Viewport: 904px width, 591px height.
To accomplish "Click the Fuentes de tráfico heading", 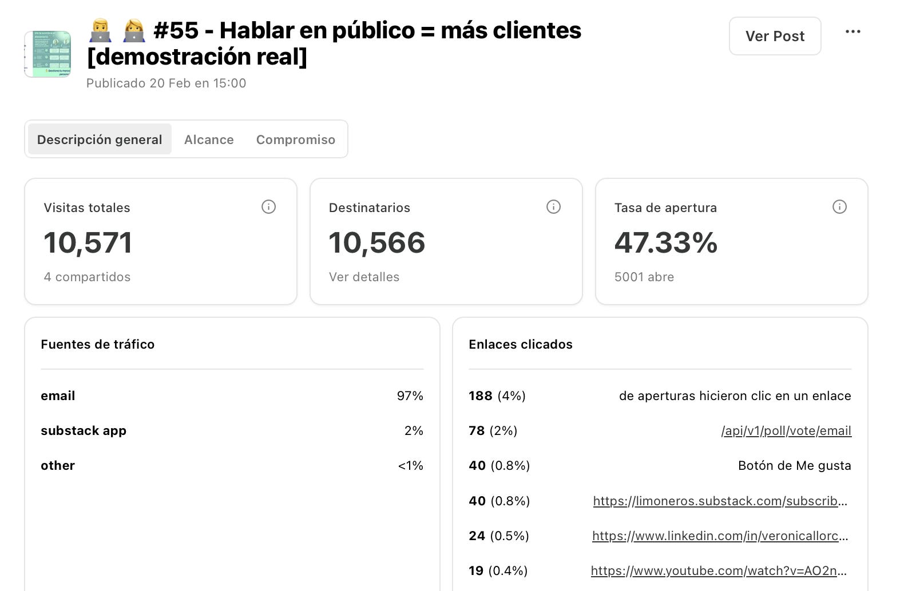I will tap(97, 344).
